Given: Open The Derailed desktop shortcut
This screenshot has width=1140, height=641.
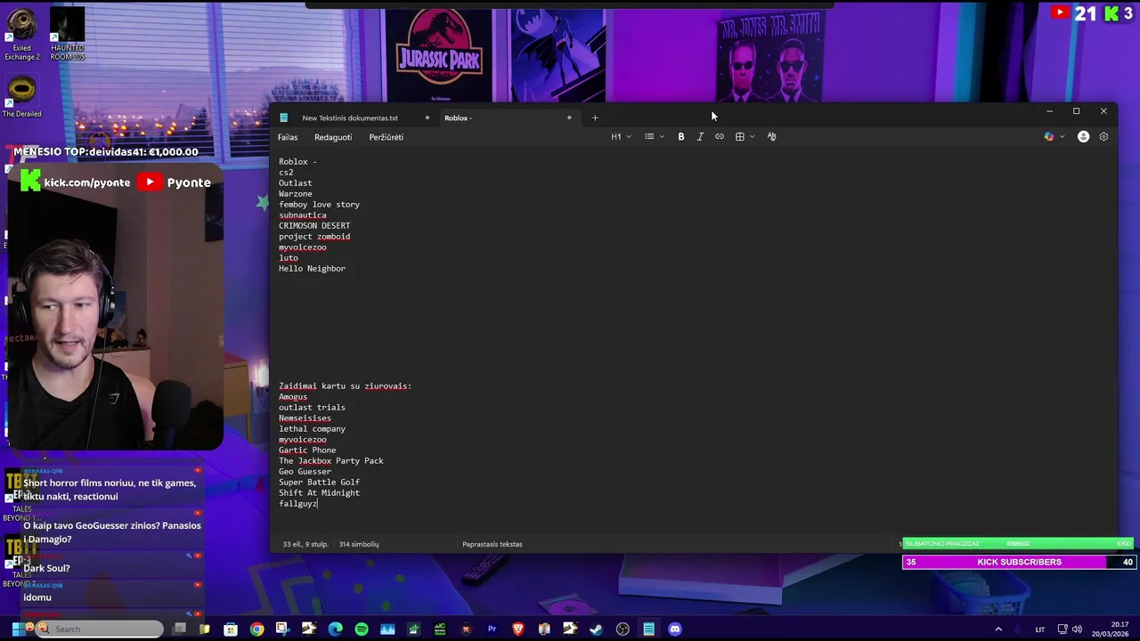Looking at the screenshot, I should coord(21,97).
